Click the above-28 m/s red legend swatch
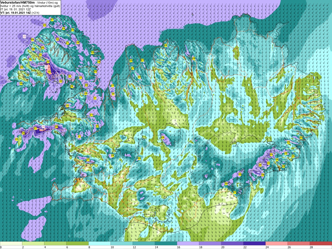Image resolution: width=332 pixels, height=249 pixels. 321,244
